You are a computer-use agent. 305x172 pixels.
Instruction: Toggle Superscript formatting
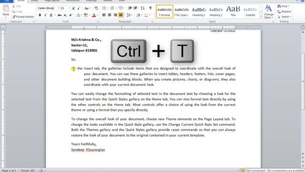pyautogui.click(x=71, y=15)
